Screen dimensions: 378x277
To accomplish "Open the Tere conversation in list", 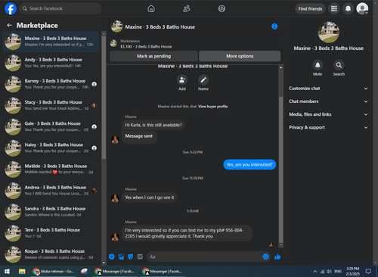I will (x=51, y=233).
